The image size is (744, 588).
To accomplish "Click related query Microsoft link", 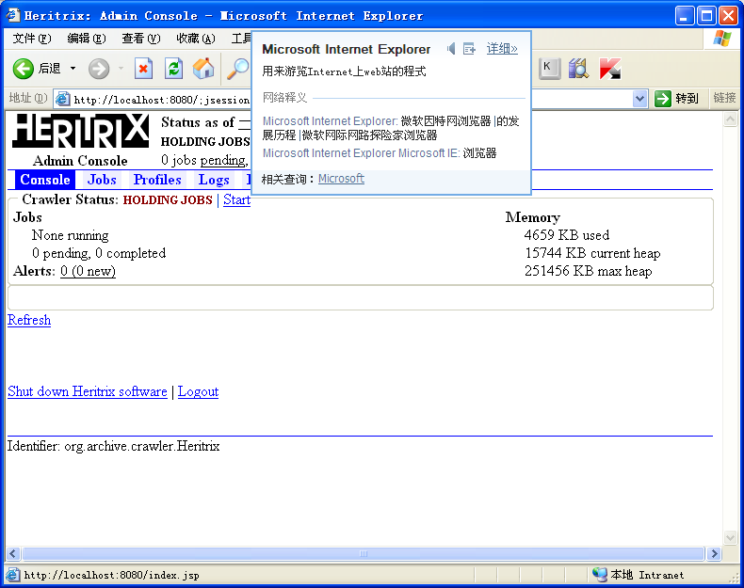I will [341, 179].
